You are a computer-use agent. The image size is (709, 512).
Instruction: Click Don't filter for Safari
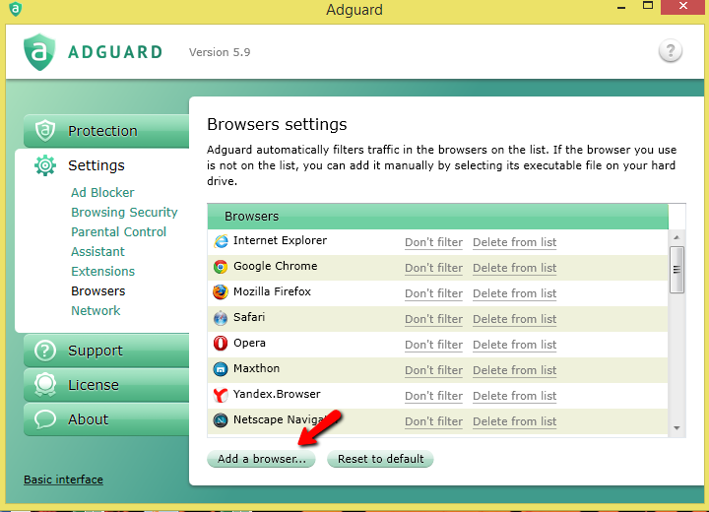pyautogui.click(x=433, y=319)
